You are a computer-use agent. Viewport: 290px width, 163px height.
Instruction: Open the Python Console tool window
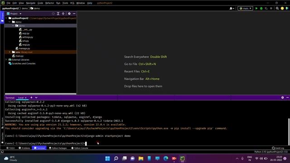[x=80, y=148]
